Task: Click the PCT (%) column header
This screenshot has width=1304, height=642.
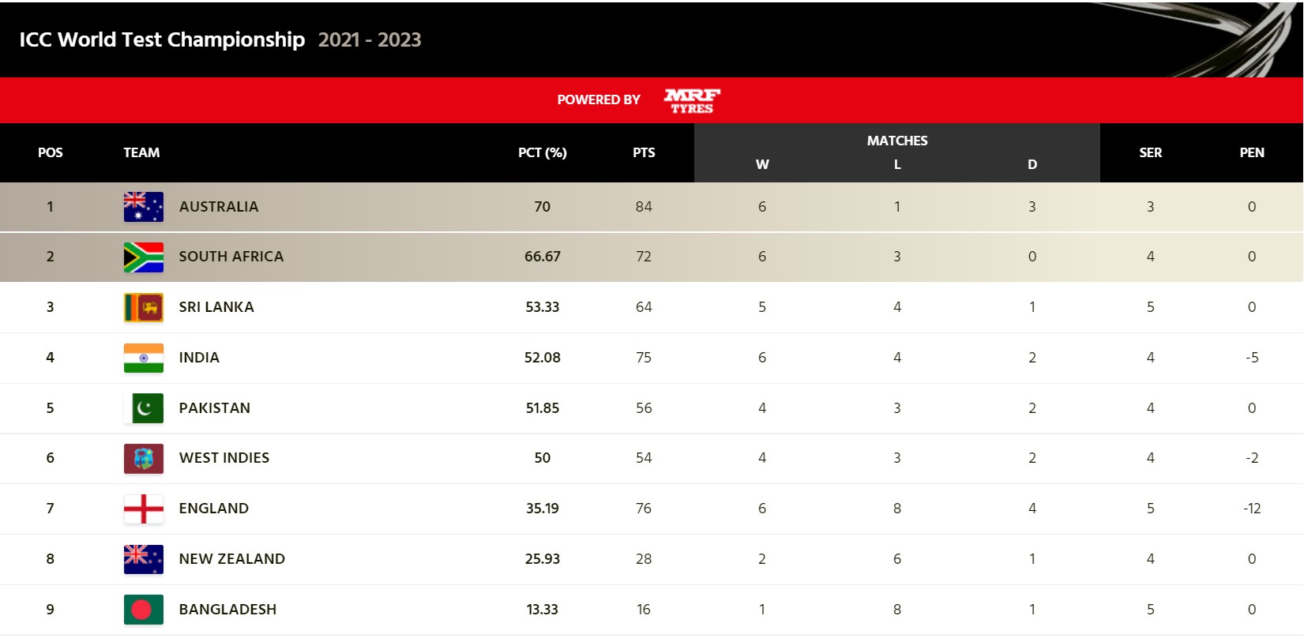Action: pos(542,152)
